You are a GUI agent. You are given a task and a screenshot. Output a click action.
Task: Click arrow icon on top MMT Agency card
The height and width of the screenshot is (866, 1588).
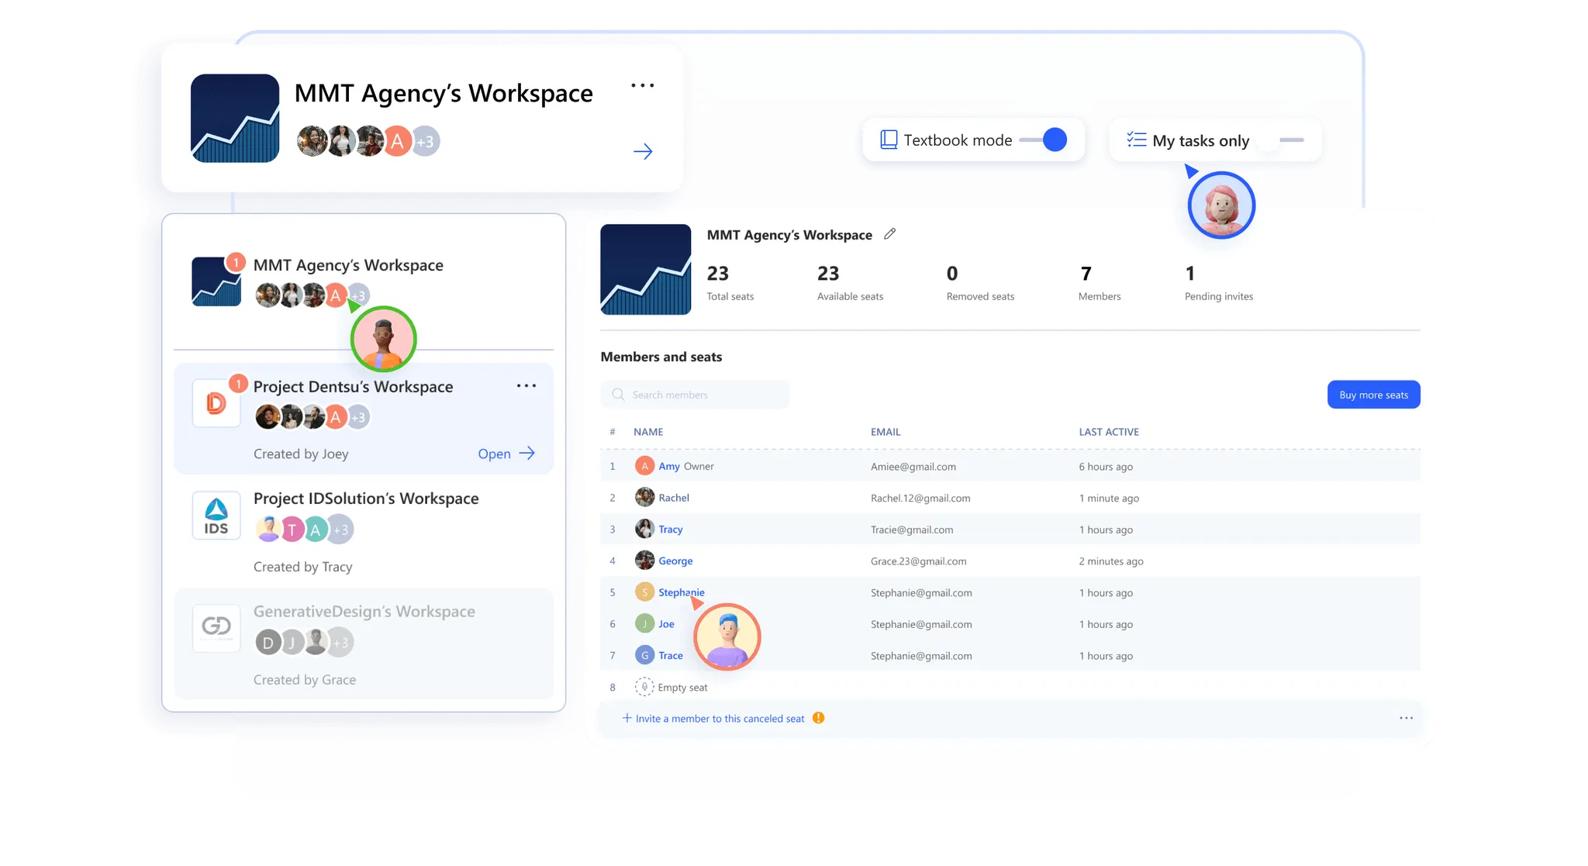tap(643, 151)
